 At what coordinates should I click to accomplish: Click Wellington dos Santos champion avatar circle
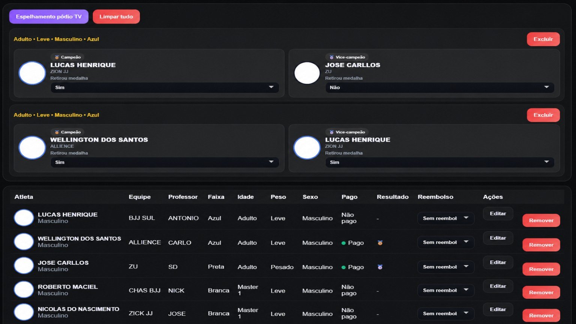[32, 148]
